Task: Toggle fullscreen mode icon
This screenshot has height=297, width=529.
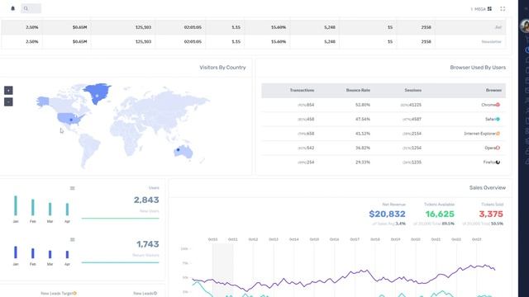Action: pos(503,9)
